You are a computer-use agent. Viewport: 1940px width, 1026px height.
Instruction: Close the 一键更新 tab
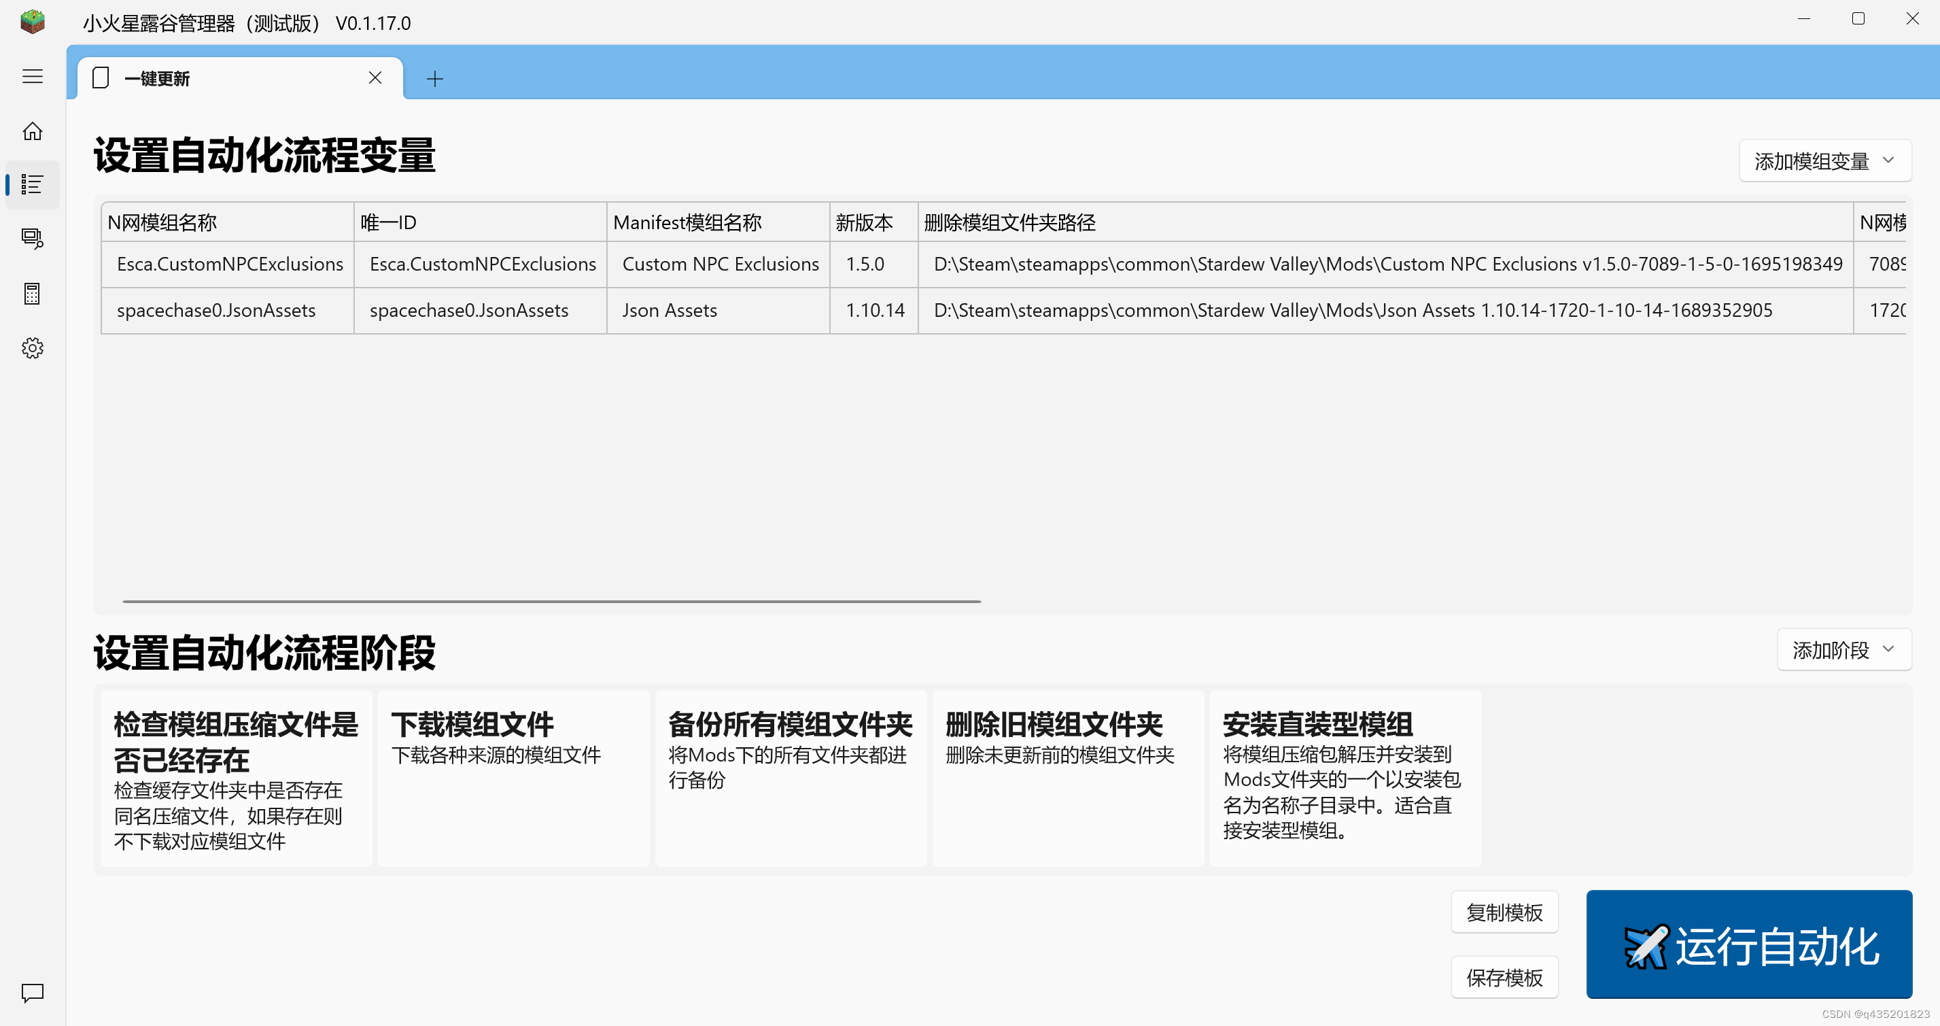[x=375, y=78]
